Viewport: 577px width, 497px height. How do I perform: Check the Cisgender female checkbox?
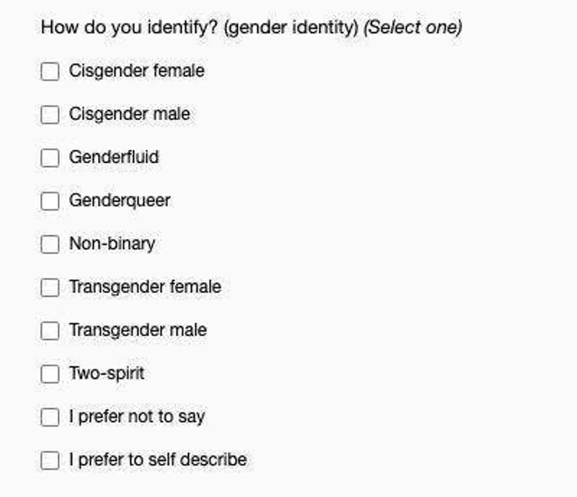50,72
